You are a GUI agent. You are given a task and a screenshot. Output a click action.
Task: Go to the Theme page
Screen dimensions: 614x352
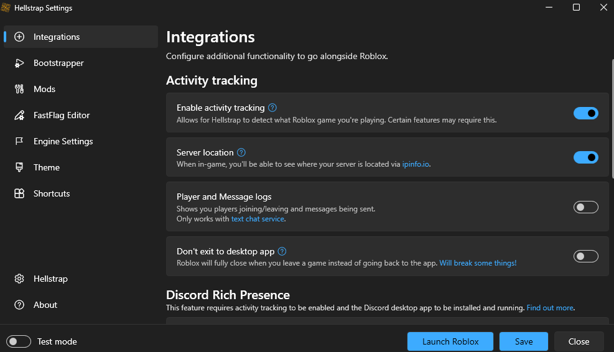(x=81, y=167)
